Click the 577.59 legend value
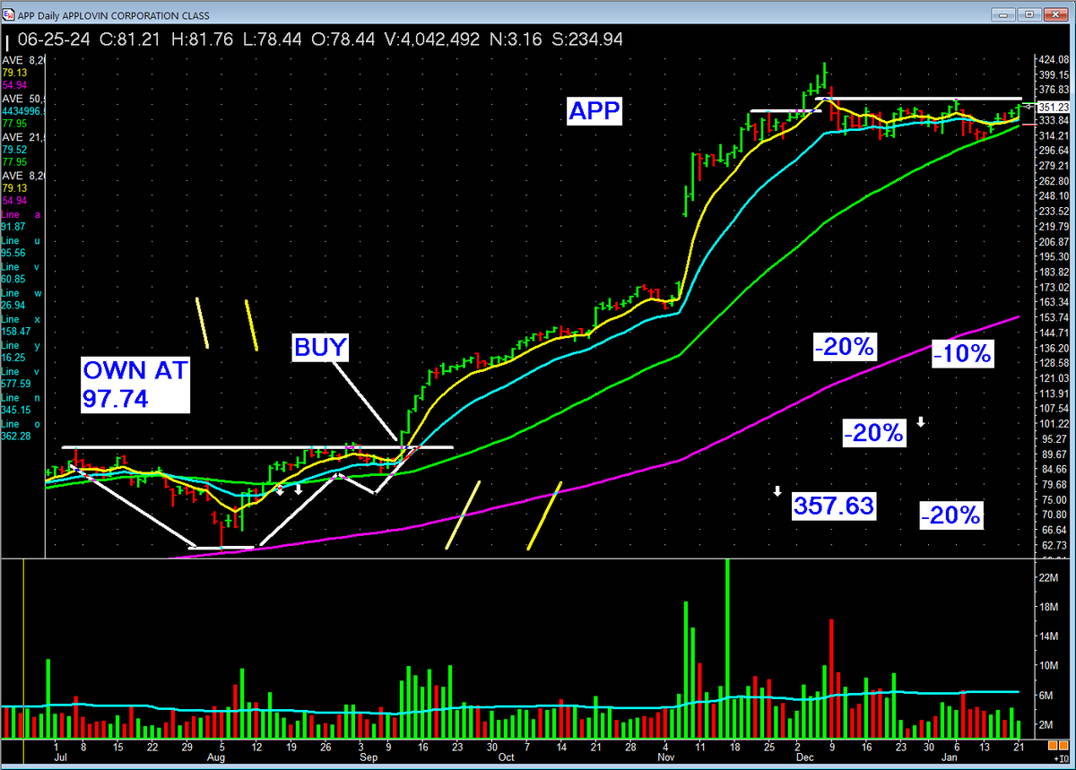 point(15,384)
